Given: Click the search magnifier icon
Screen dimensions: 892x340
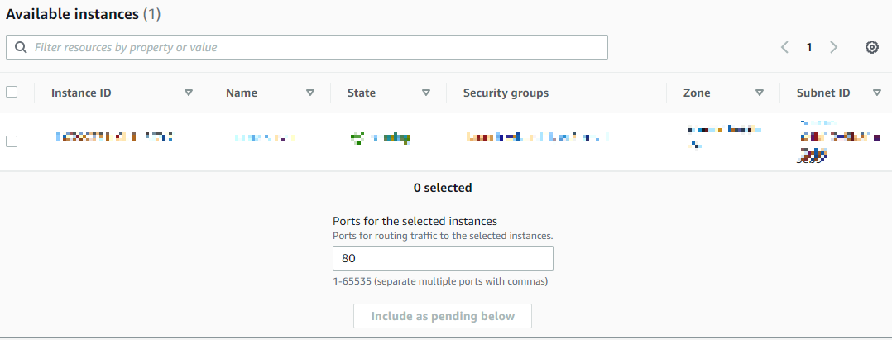Looking at the screenshot, I should (x=20, y=47).
